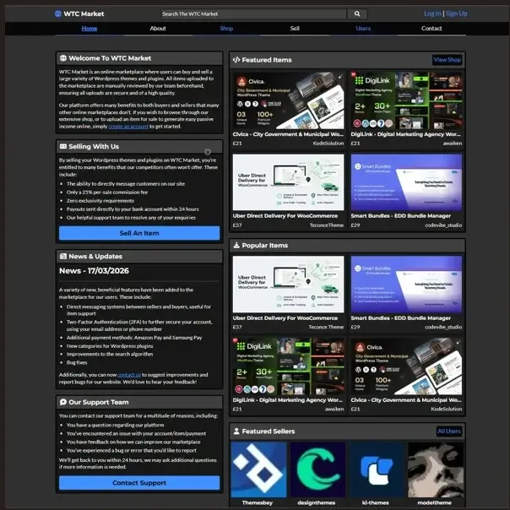The height and width of the screenshot is (510, 510).
Task: Open Uber Direct Delivery thumbnail in Popular Items
Action: point(288,285)
